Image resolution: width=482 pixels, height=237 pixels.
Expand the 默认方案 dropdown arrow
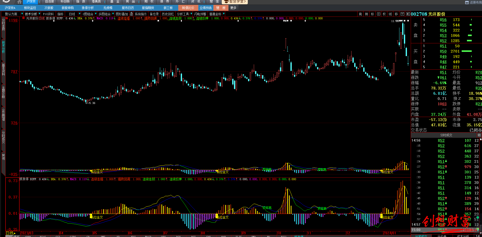pos(22,14)
